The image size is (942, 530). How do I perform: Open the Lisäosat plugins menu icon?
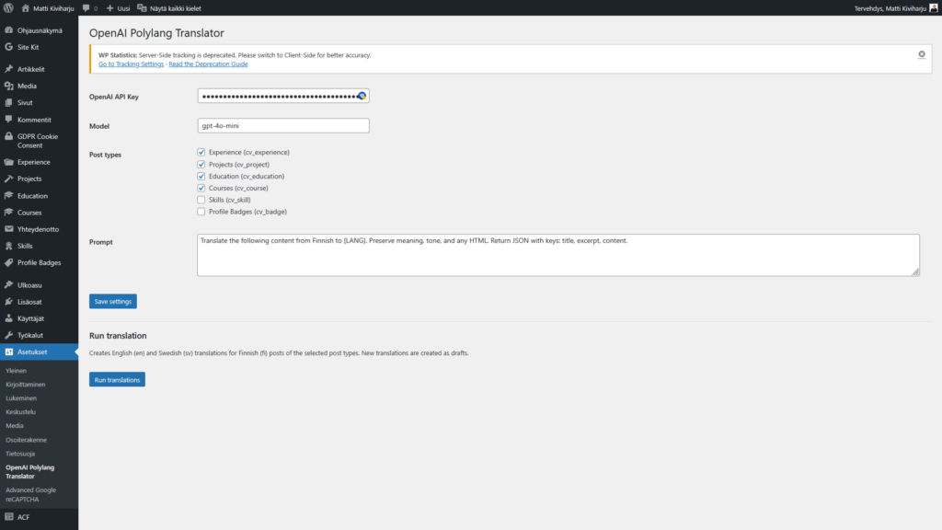8,302
